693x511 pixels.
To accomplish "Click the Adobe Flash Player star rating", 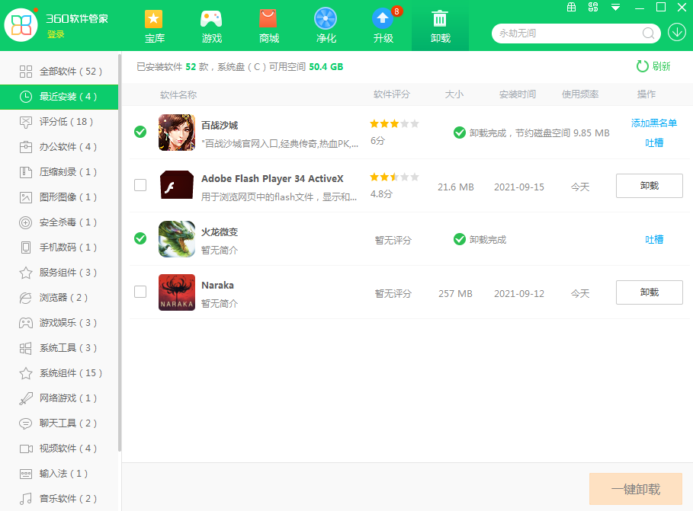I will pos(394,177).
